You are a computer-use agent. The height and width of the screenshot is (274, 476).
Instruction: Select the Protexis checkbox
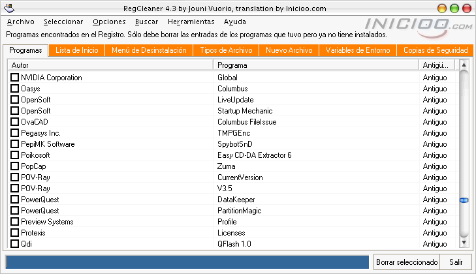pyautogui.click(x=14, y=232)
